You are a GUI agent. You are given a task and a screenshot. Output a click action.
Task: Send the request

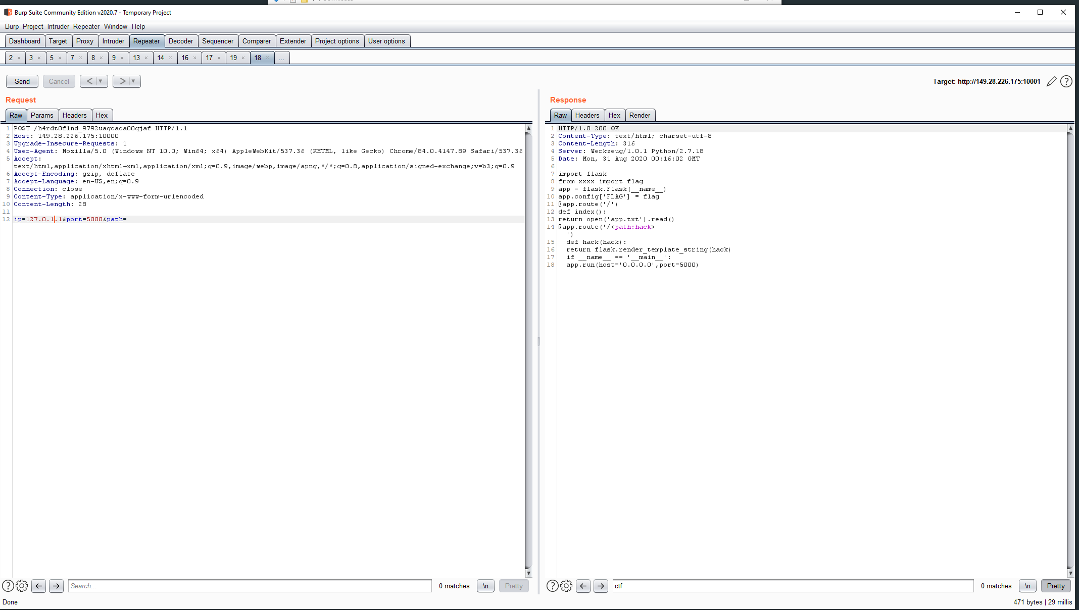(22, 81)
